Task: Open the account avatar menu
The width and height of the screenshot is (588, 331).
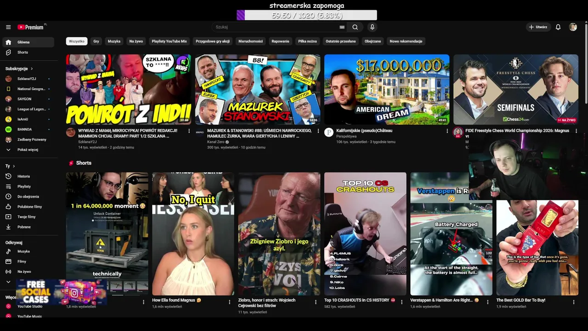Action: [573, 27]
